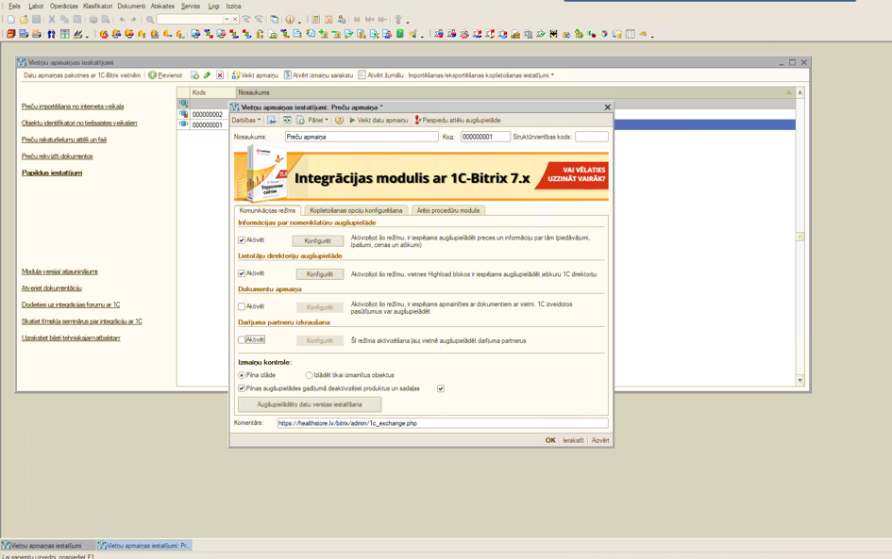
Task: Click the pencil edit icon in list toolbar
Action: coord(207,75)
